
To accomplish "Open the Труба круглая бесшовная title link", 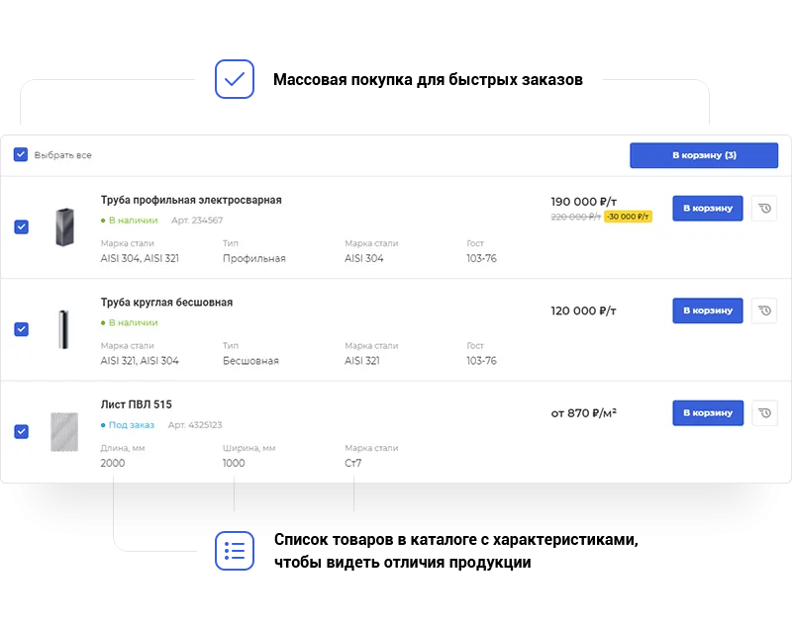I will click(166, 303).
